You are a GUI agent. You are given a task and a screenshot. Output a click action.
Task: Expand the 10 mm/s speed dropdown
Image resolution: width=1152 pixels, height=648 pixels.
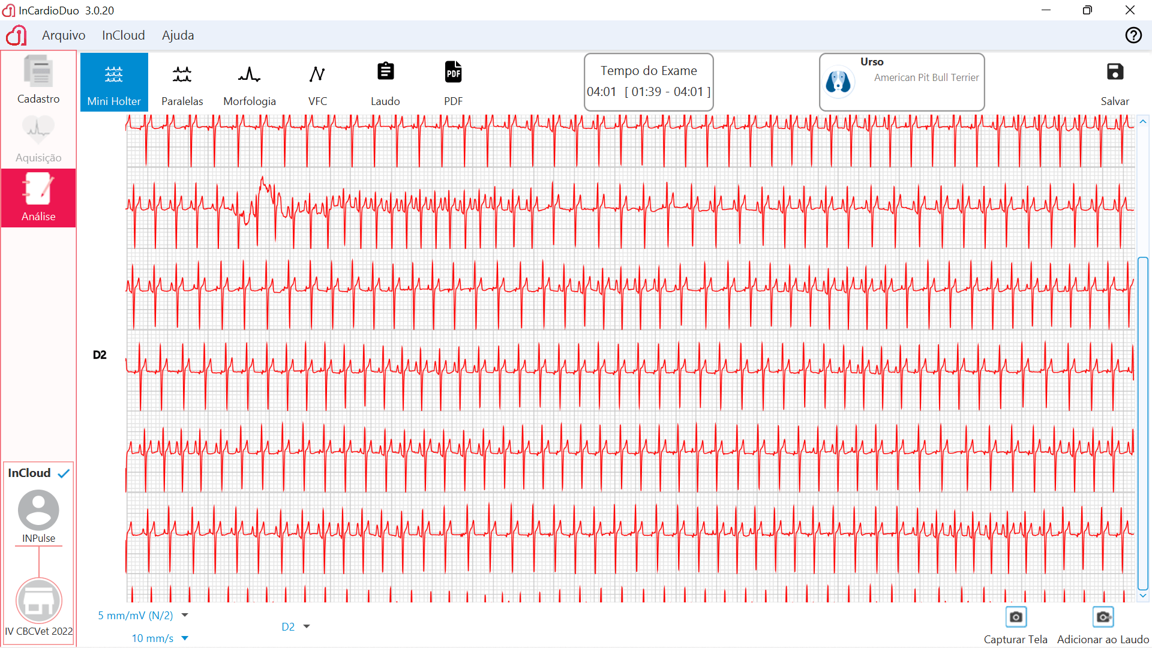click(185, 638)
